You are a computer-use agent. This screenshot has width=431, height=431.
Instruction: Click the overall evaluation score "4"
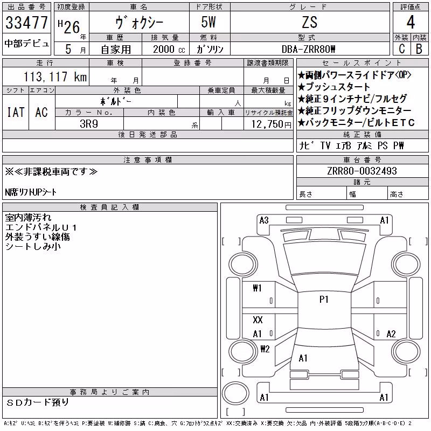[411, 22]
